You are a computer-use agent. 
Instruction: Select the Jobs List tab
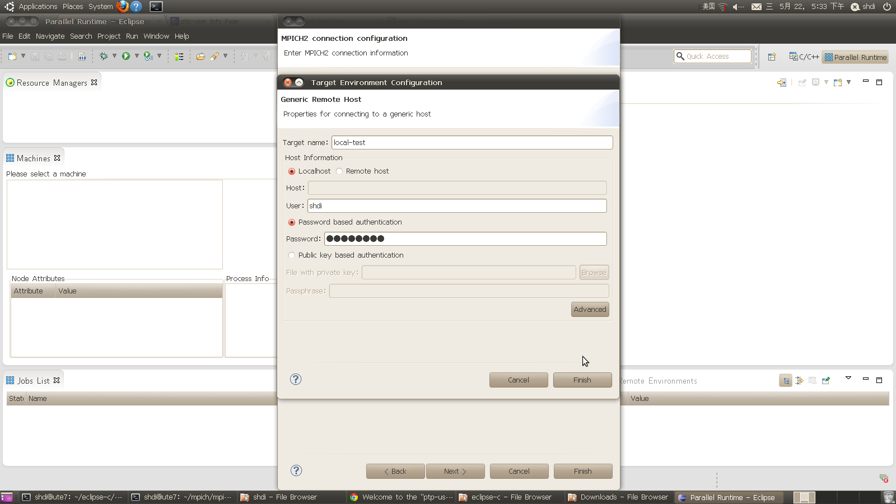coord(32,381)
